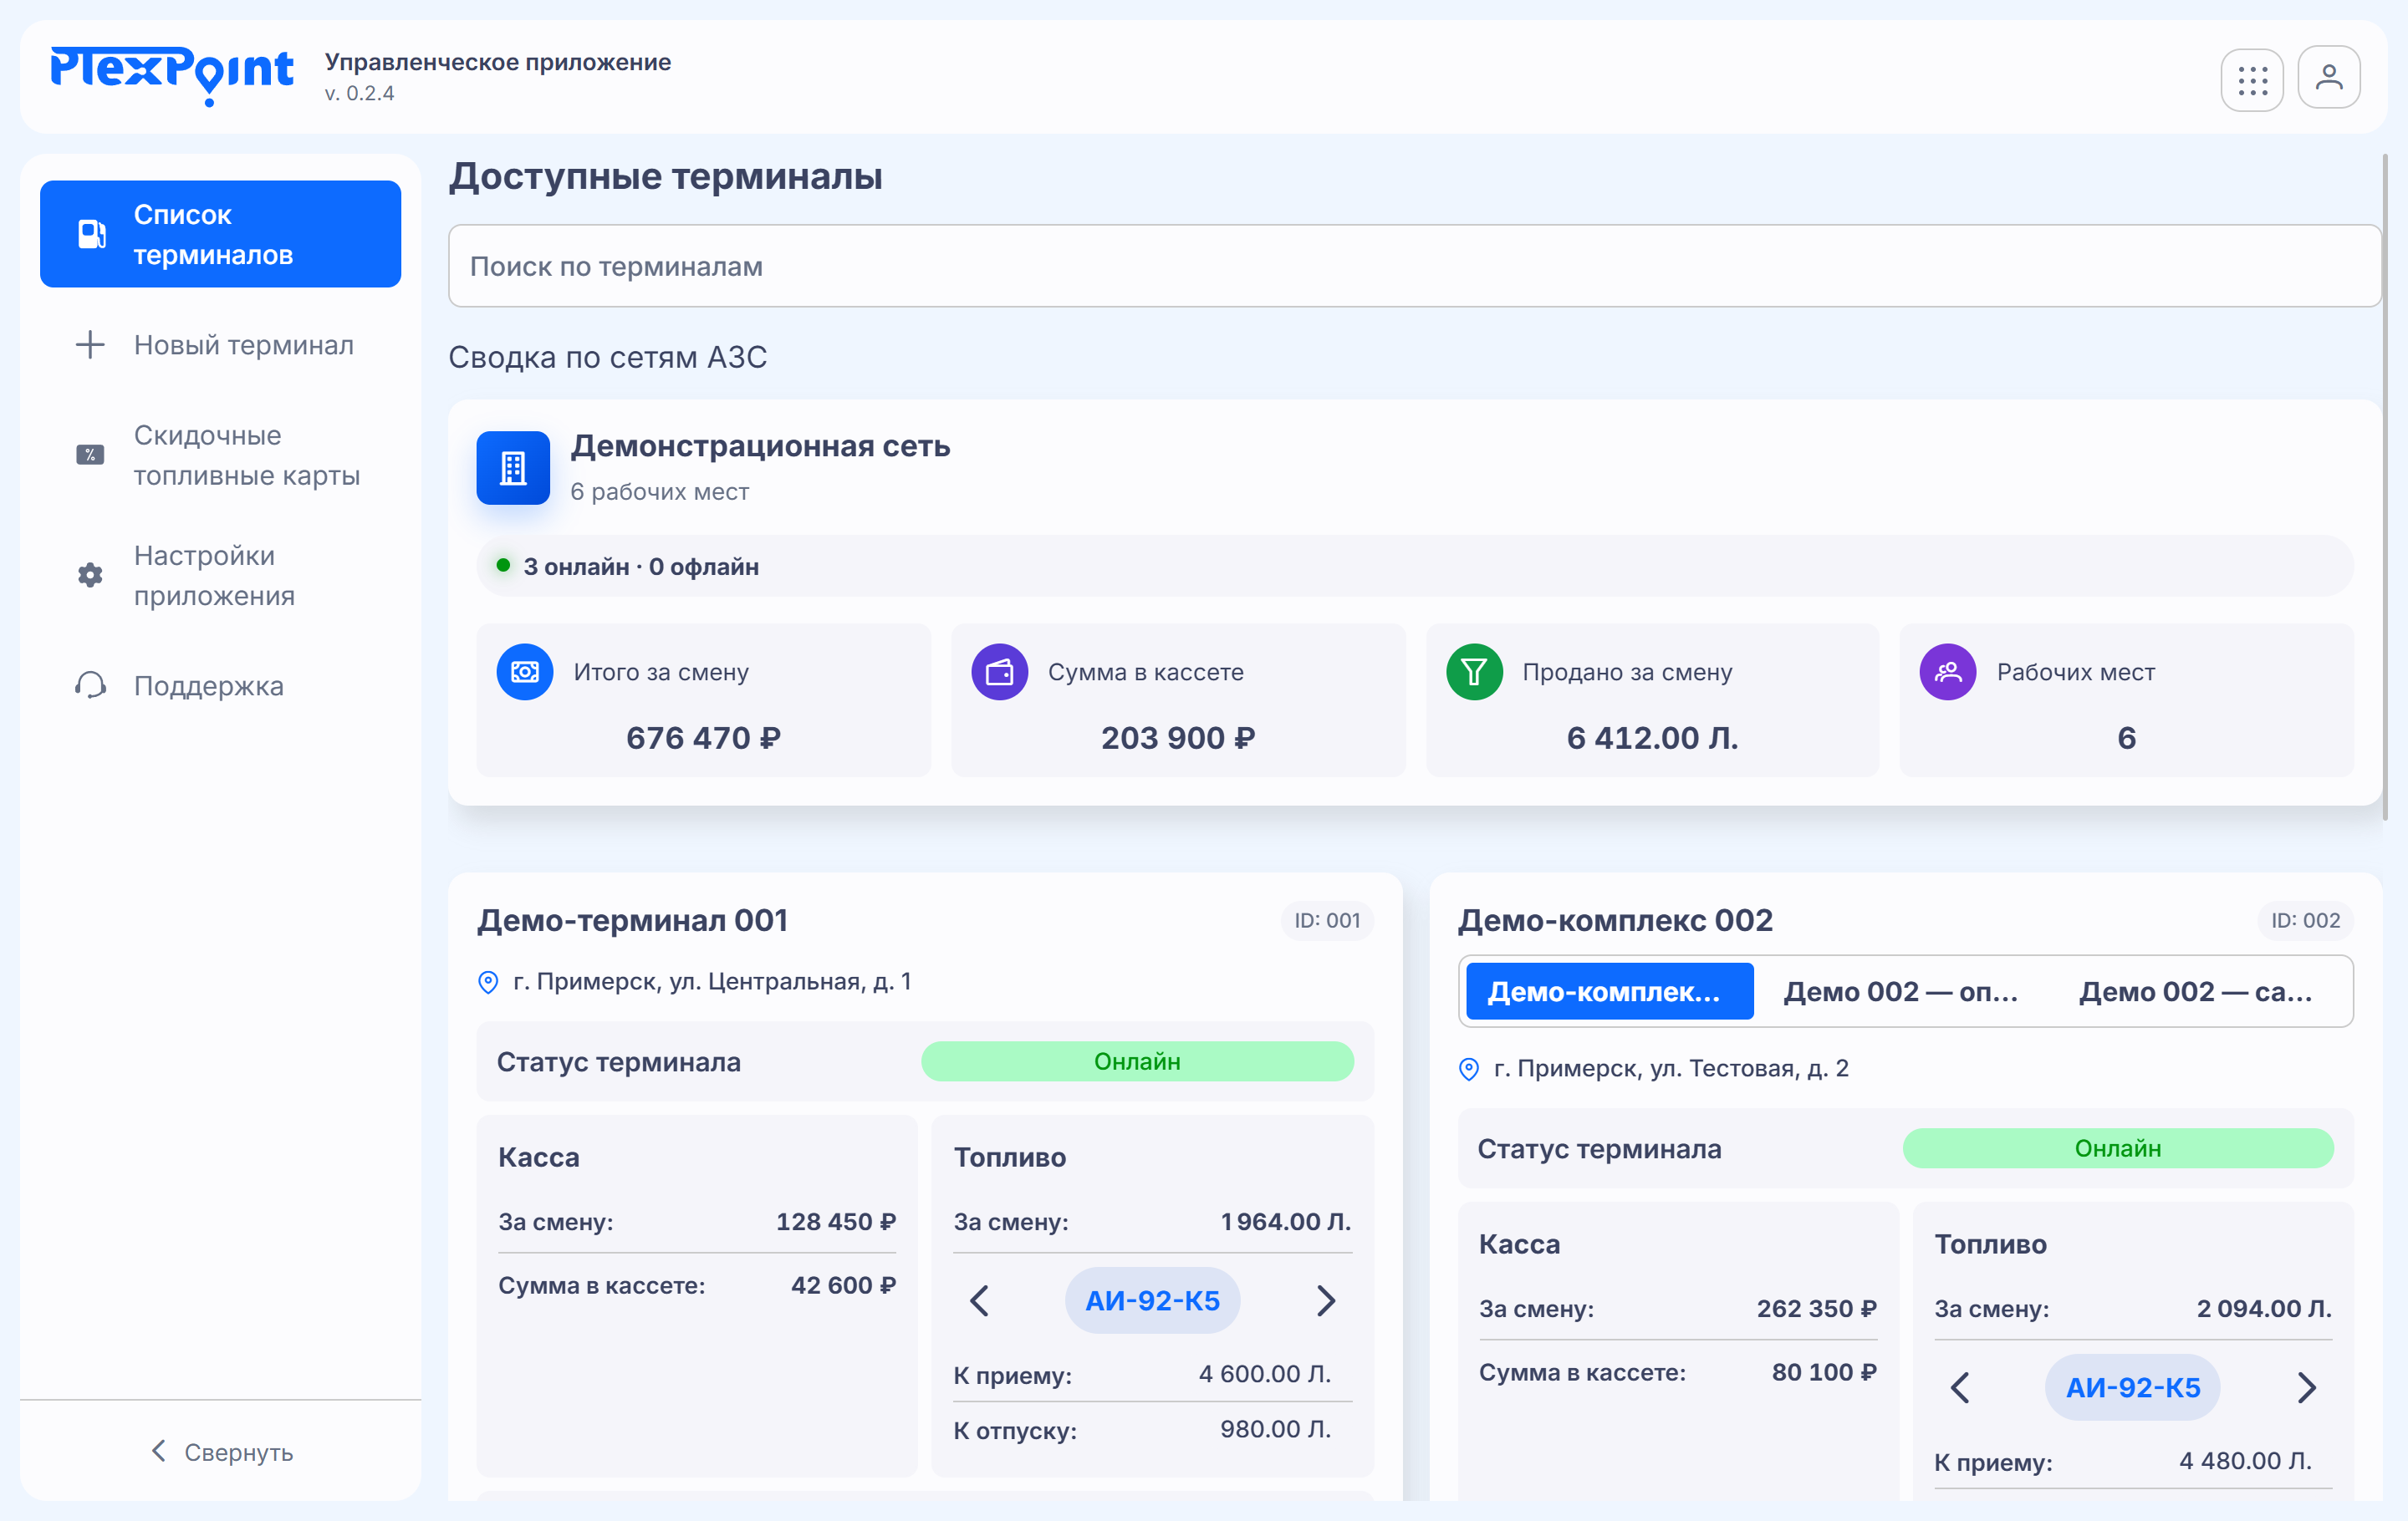The width and height of the screenshot is (2408, 1521).
Task: Click fuel pump icon in Список терминалов
Action: tap(92, 234)
